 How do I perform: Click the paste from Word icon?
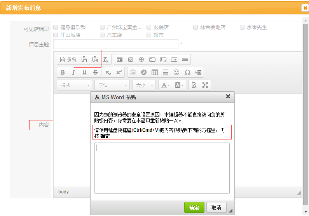point(95,59)
